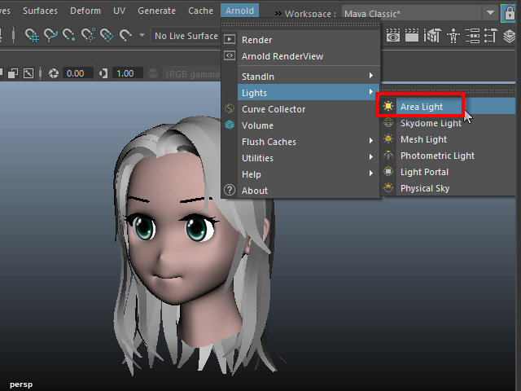Open the Deform menu in menu bar
The width and height of the screenshot is (521, 391).
[85, 11]
